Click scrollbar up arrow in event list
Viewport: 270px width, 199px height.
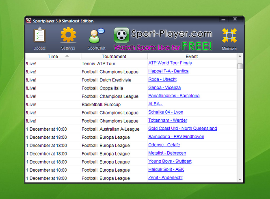click(x=240, y=56)
